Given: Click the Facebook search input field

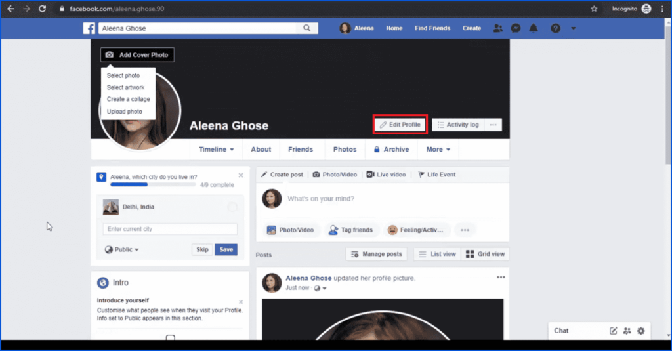Looking at the screenshot, I should [x=197, y=28].
